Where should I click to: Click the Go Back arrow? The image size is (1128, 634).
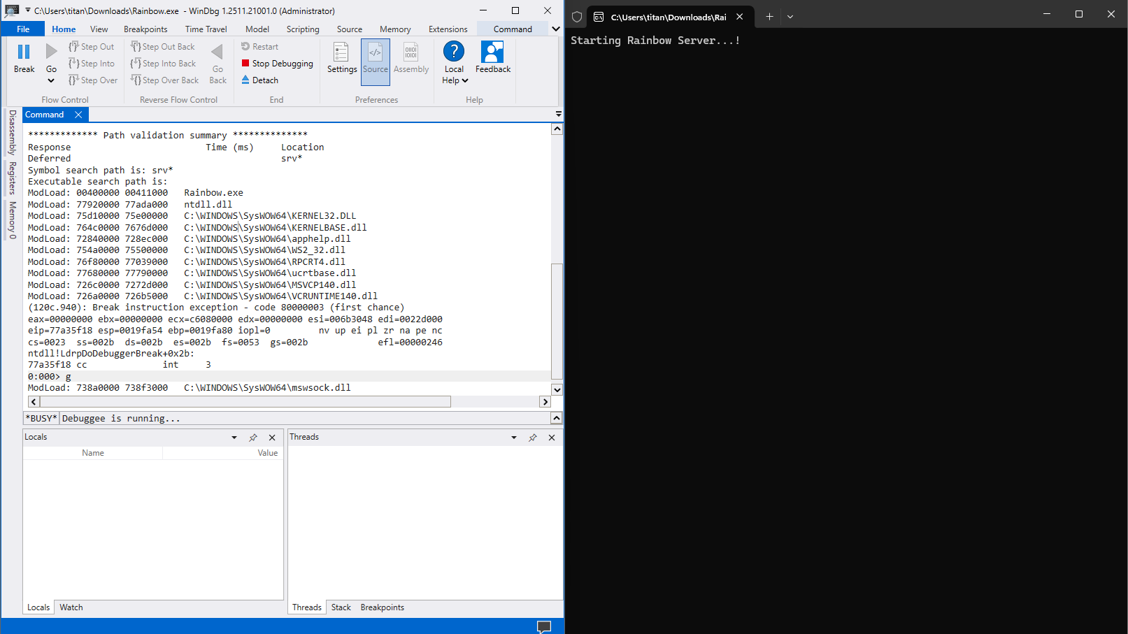point(217,52)
